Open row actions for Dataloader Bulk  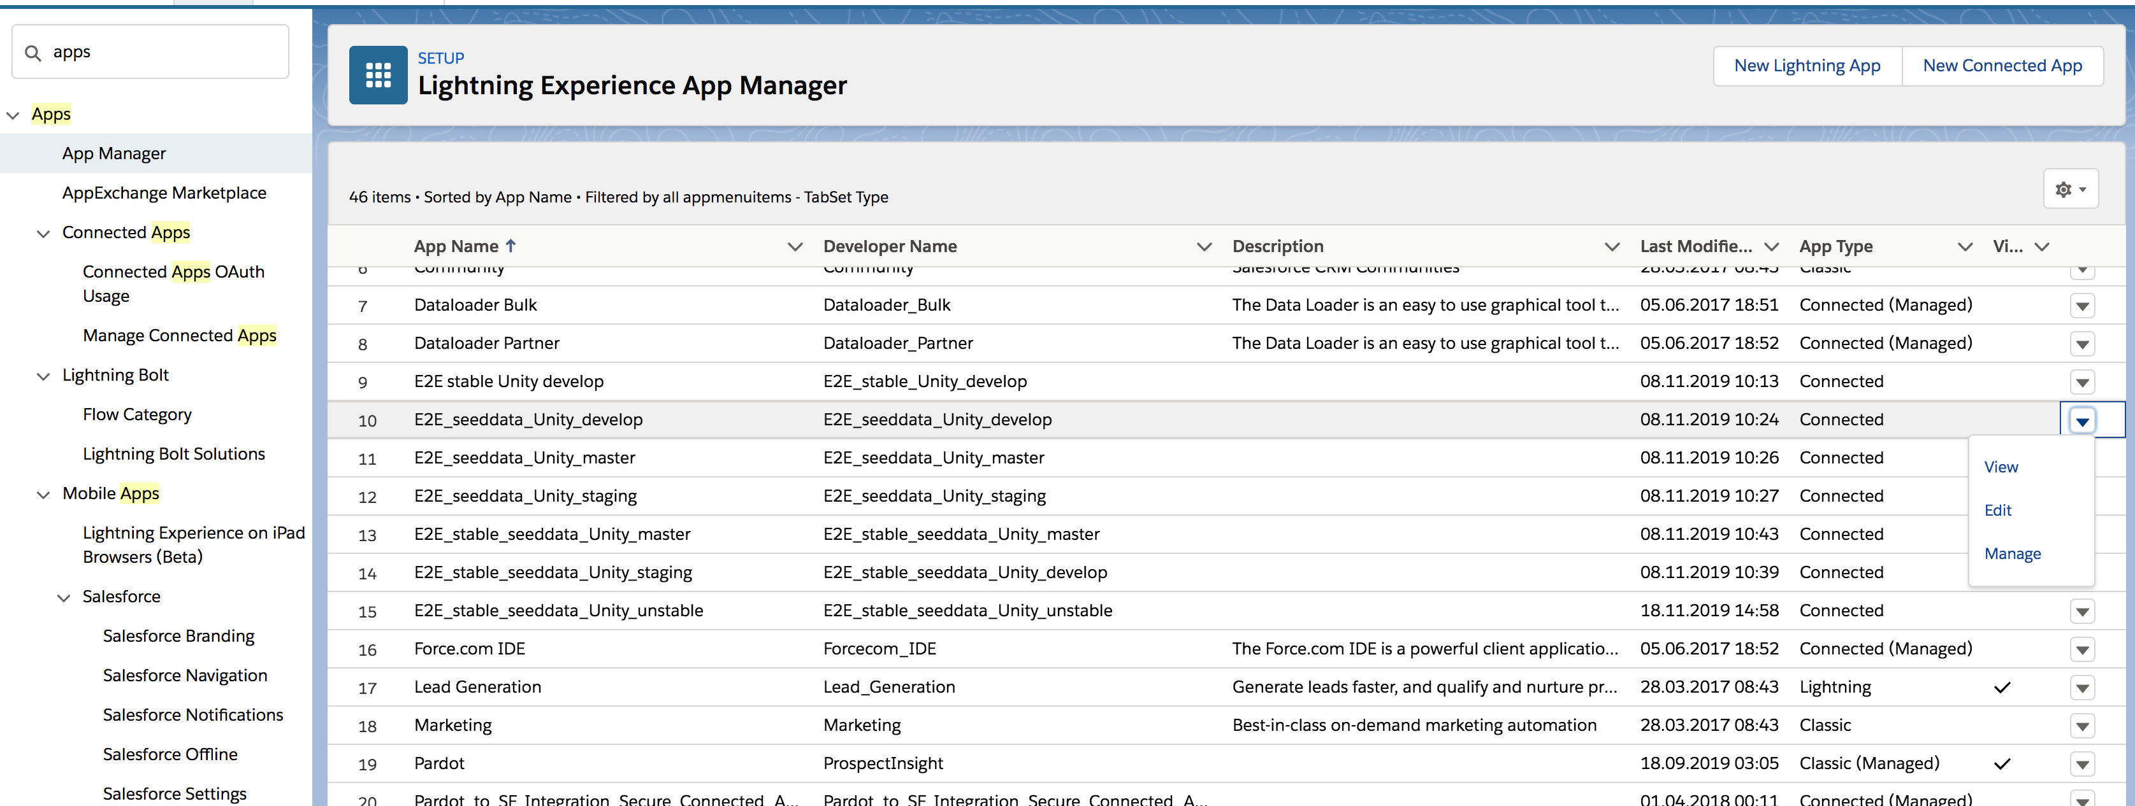point(2082,306)
